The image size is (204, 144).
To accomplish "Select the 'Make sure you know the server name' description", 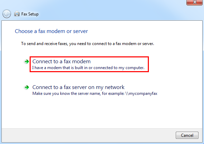I will click(95, 93).
